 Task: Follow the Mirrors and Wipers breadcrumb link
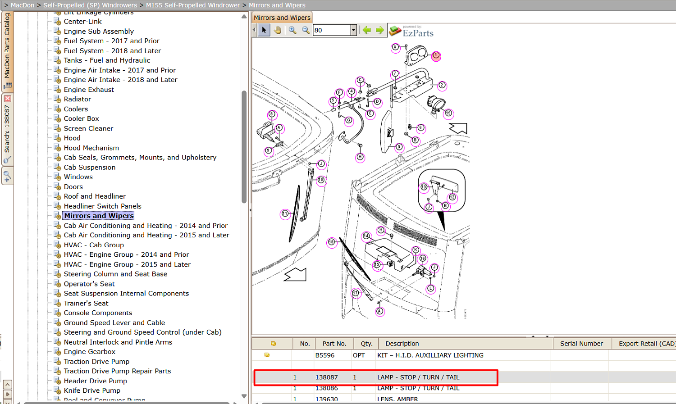click(277, 5)
